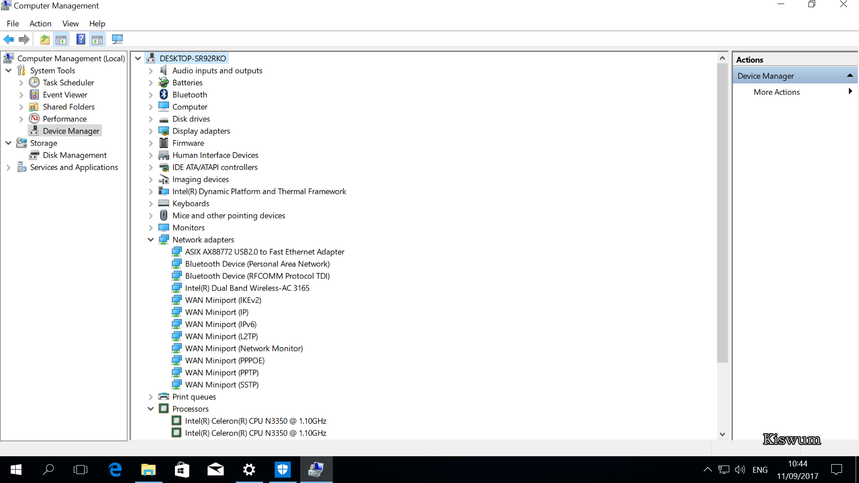Click the blue Help toolbar icon

81,39
